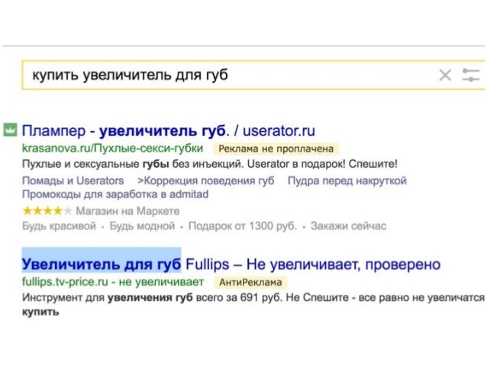Click the 'Будь красивой' snippet text

(x=59, y=226)
